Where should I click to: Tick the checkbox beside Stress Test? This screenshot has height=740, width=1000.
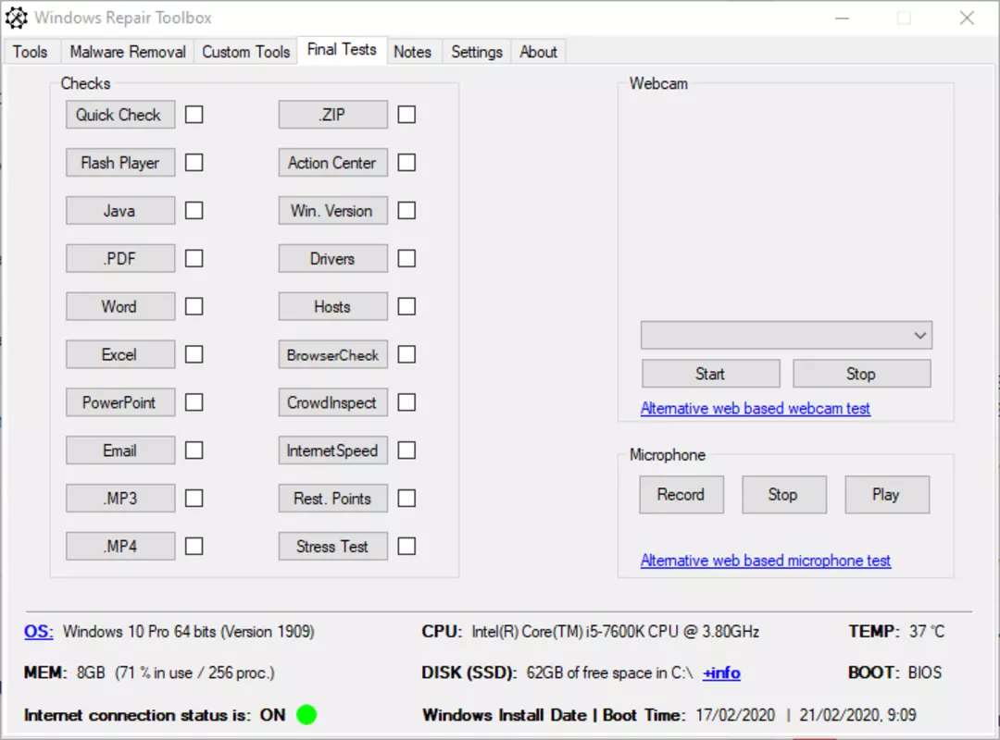click(x=406, y=547)
